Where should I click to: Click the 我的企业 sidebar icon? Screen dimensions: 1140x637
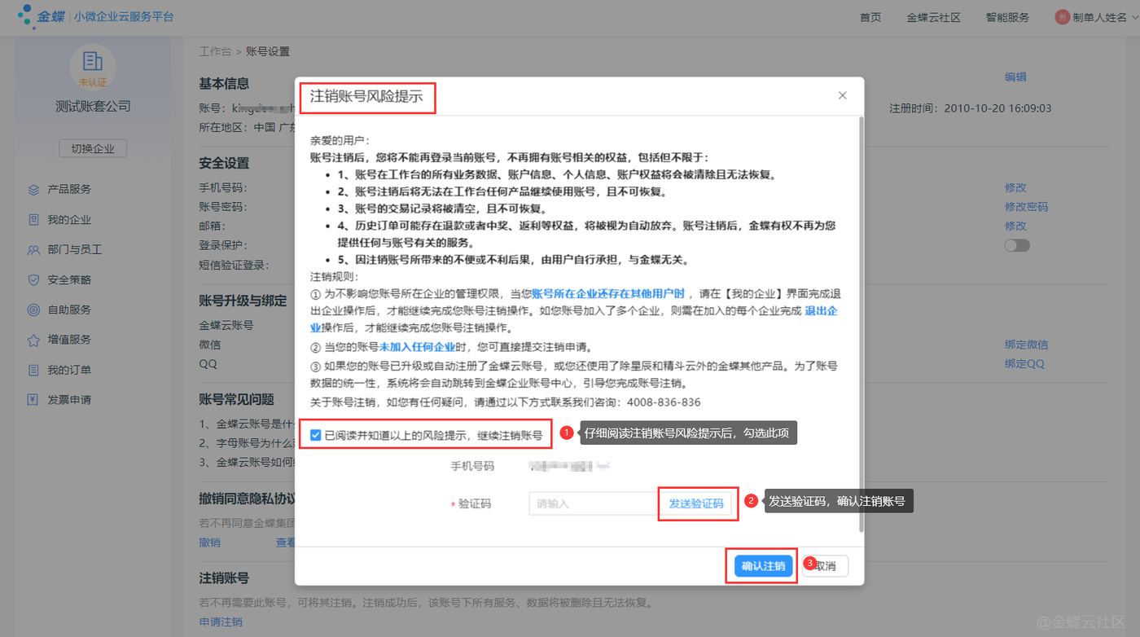tap(33, 219)
